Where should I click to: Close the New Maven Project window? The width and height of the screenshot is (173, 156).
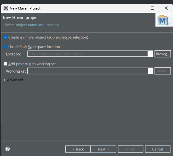click(166, 8)
